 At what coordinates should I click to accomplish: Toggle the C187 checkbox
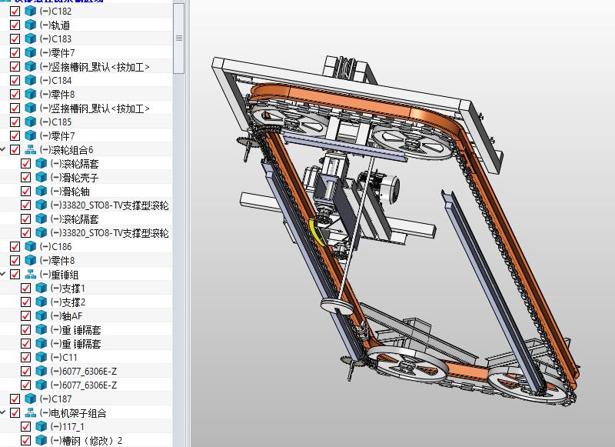coord(15,399)
